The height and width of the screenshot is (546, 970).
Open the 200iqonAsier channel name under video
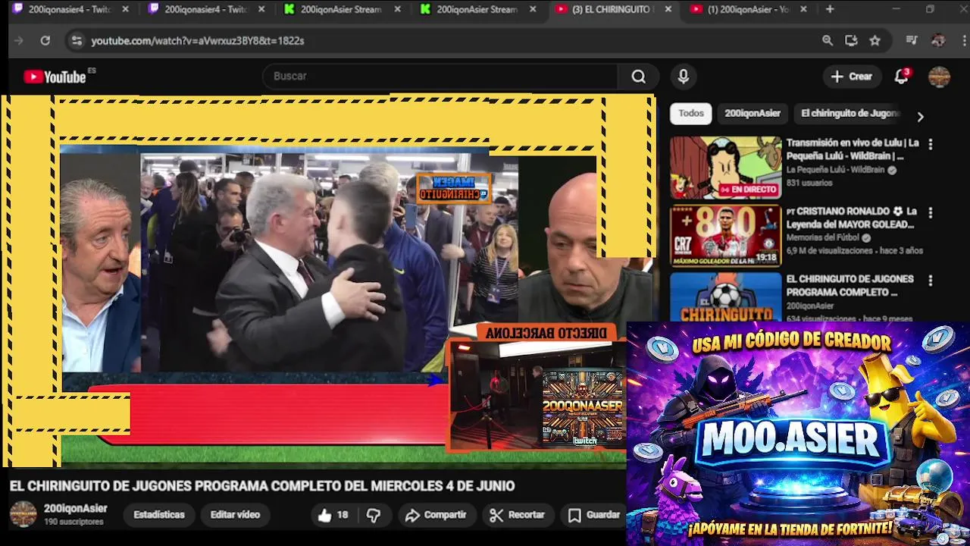(x=76, y=509)
